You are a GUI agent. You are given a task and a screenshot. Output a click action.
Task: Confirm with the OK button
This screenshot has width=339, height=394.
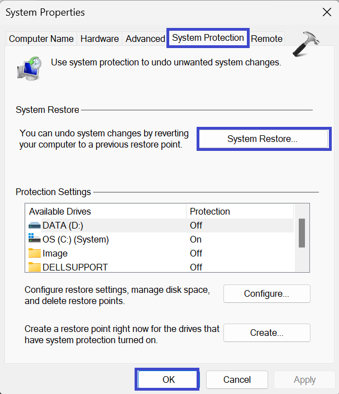(x=168, y=379)
